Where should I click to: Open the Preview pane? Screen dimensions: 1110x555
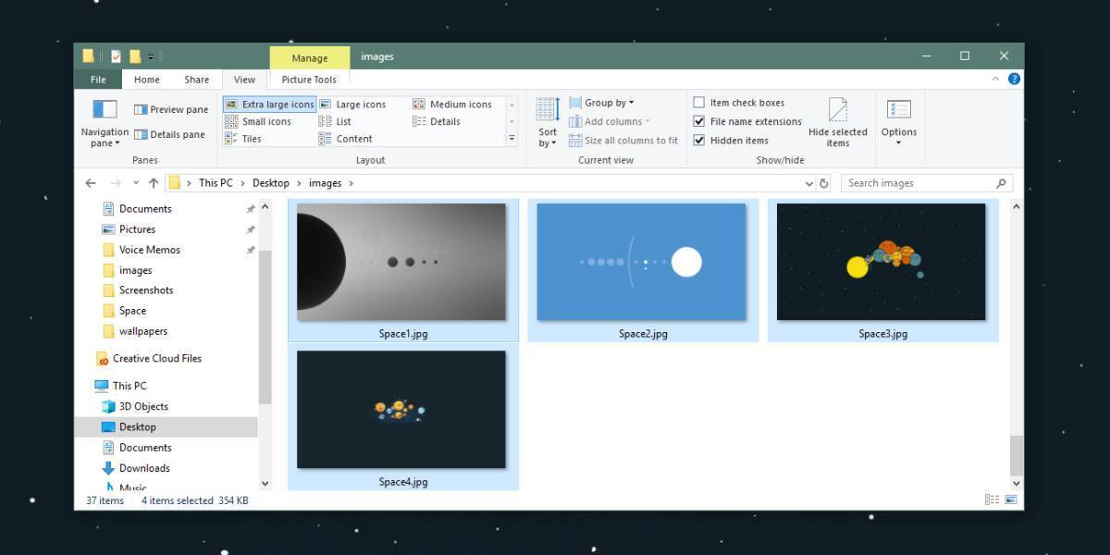pos(171,108)
